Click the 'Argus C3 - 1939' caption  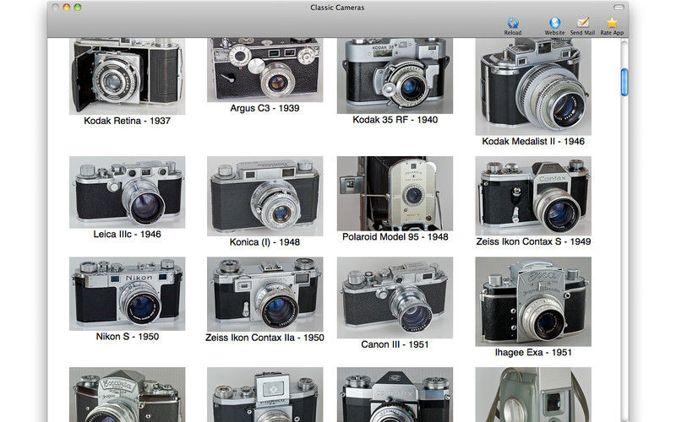264,109
